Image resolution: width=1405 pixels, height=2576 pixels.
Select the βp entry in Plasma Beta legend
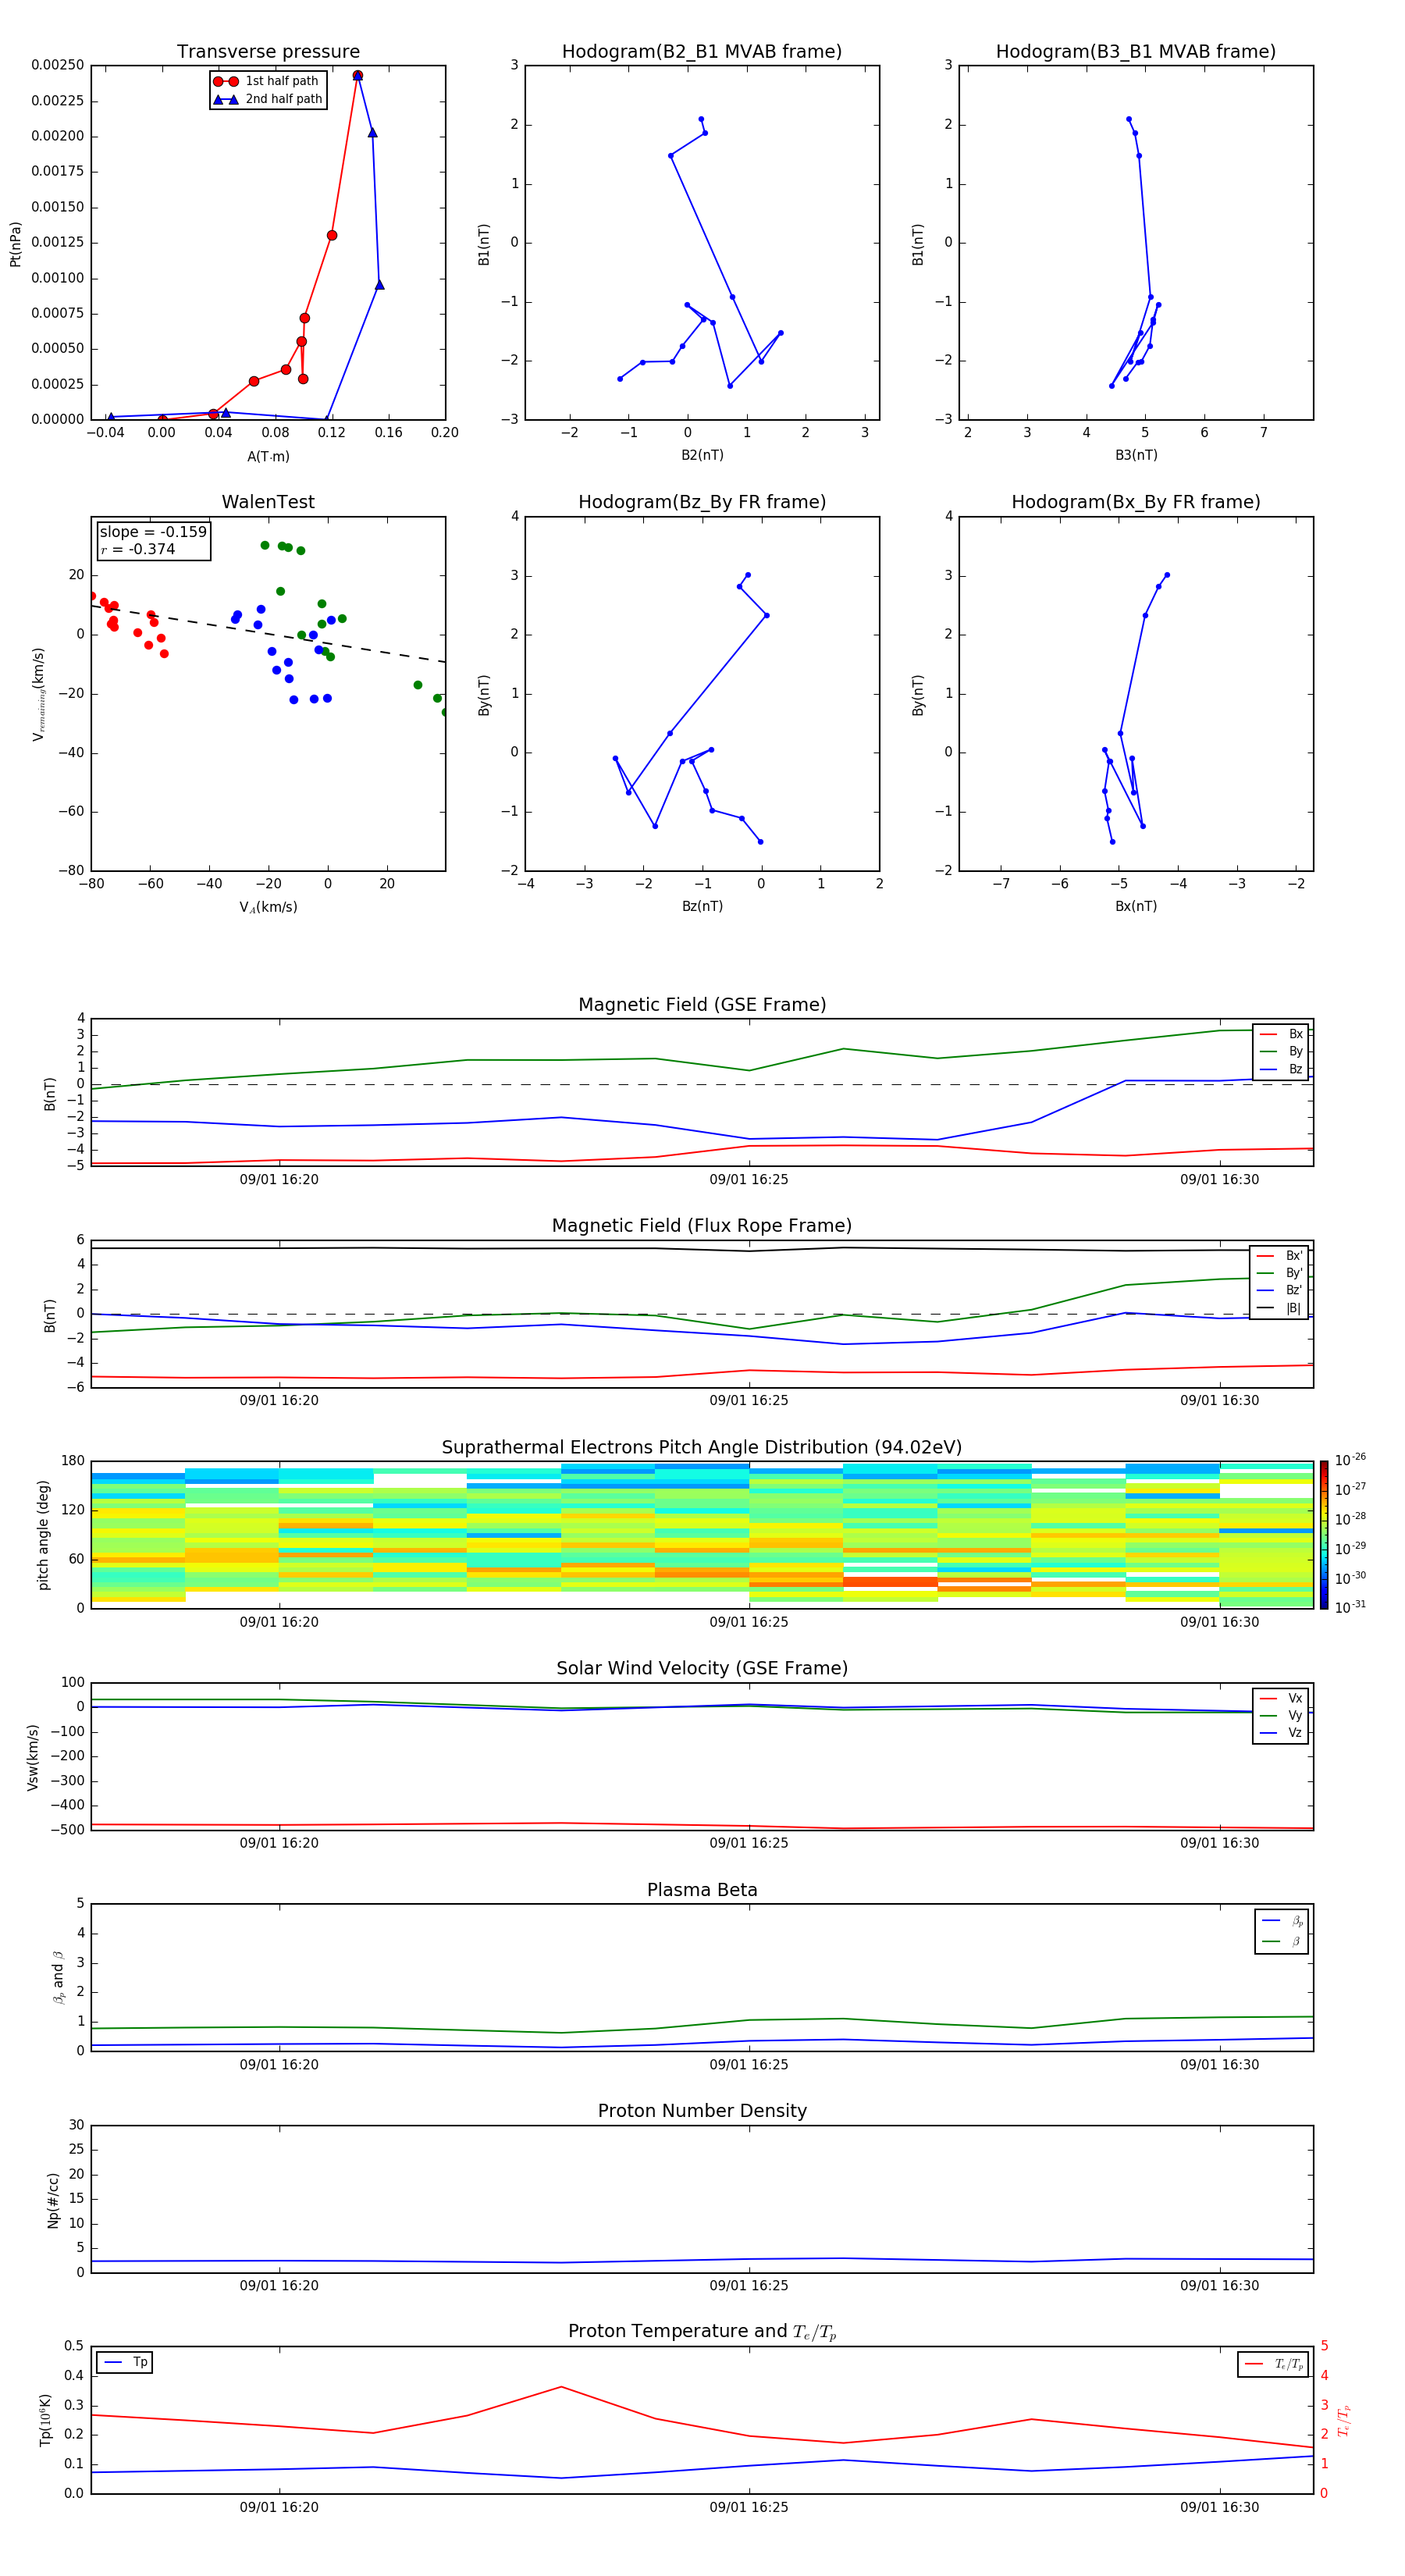(1282, 1921)
